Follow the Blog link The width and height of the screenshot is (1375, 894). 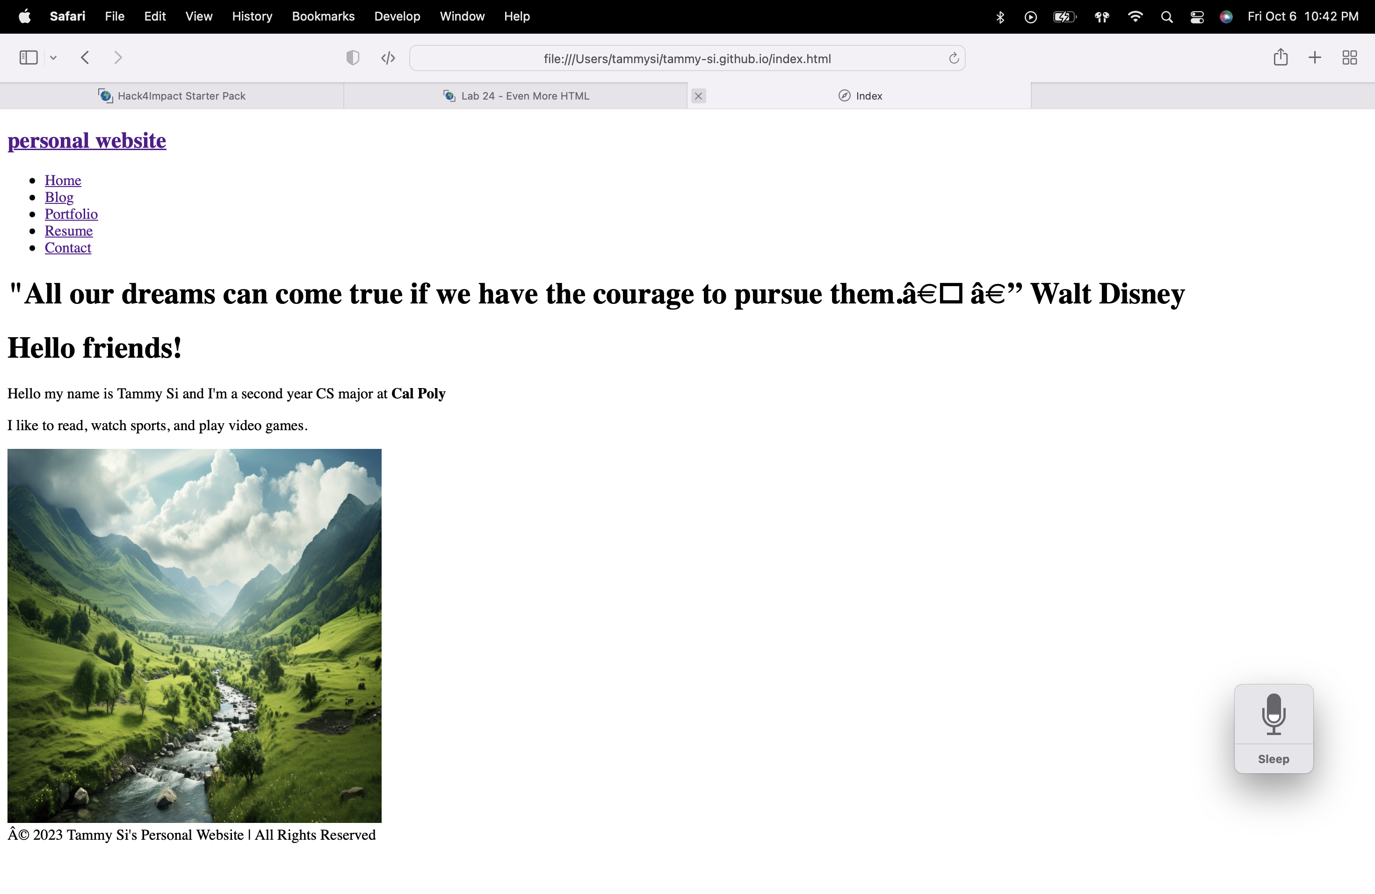coord(59,197)
